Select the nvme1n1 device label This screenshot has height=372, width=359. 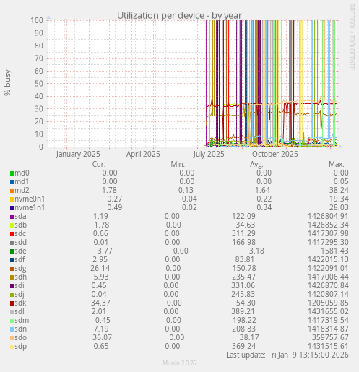click(x=30, y=207)
